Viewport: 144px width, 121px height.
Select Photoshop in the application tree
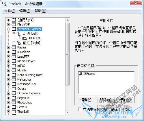(25, 102)
